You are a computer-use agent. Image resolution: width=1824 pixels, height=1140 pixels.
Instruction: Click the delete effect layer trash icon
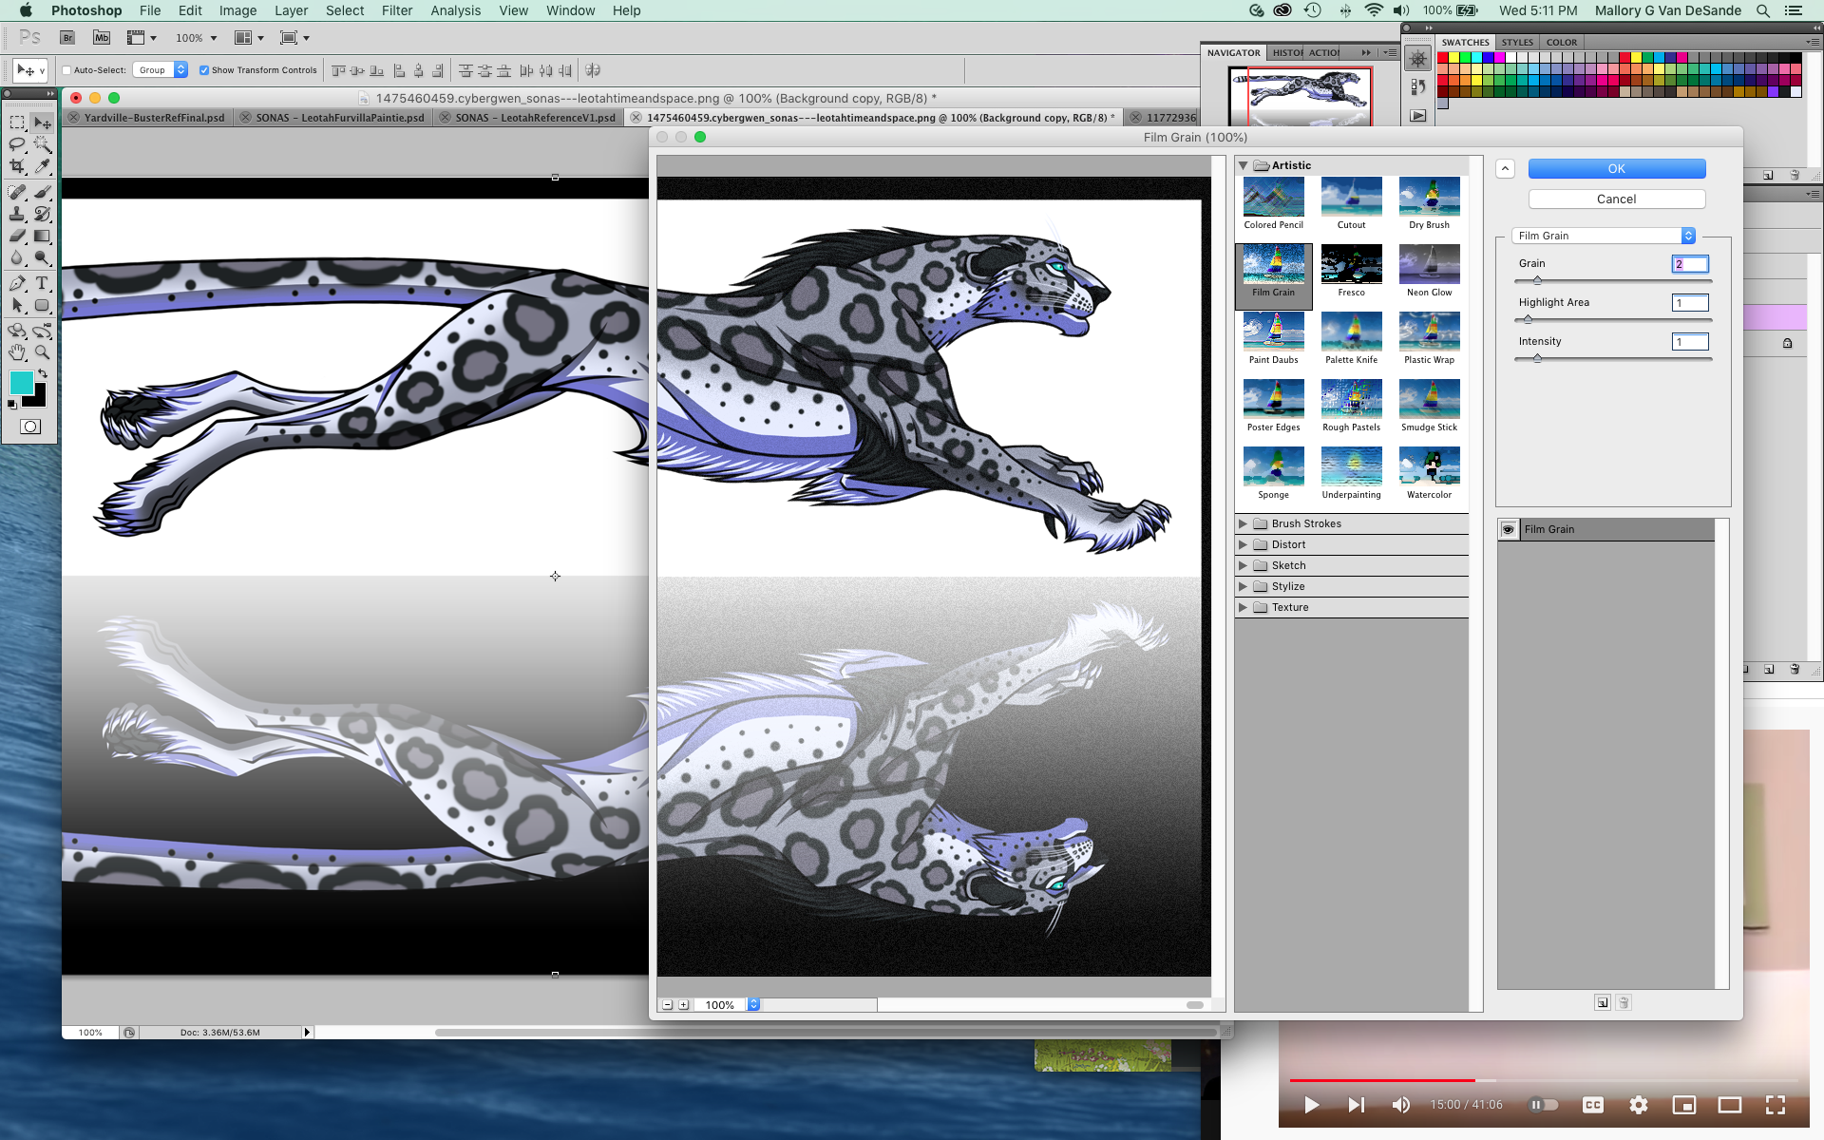pyautogui.click(x=1624, y=1002)
